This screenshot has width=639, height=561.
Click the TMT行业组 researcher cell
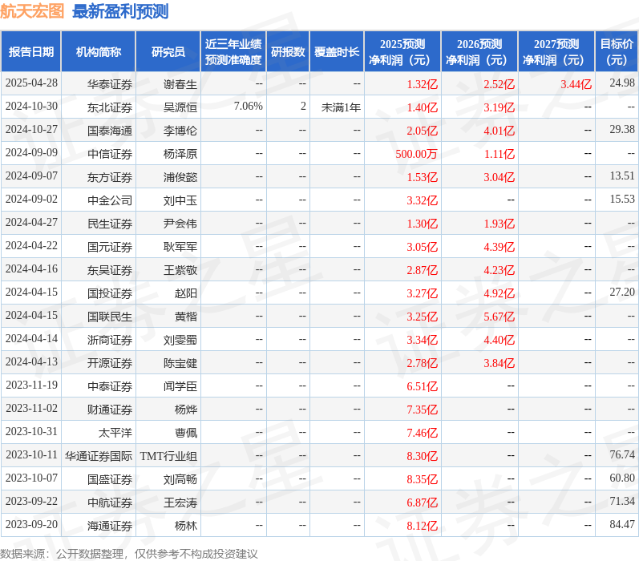tap(168, 455)
